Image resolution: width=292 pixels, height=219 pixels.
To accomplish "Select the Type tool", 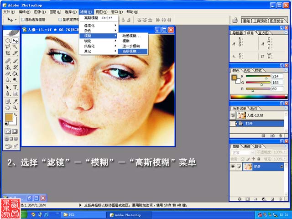I will [15, 87].
